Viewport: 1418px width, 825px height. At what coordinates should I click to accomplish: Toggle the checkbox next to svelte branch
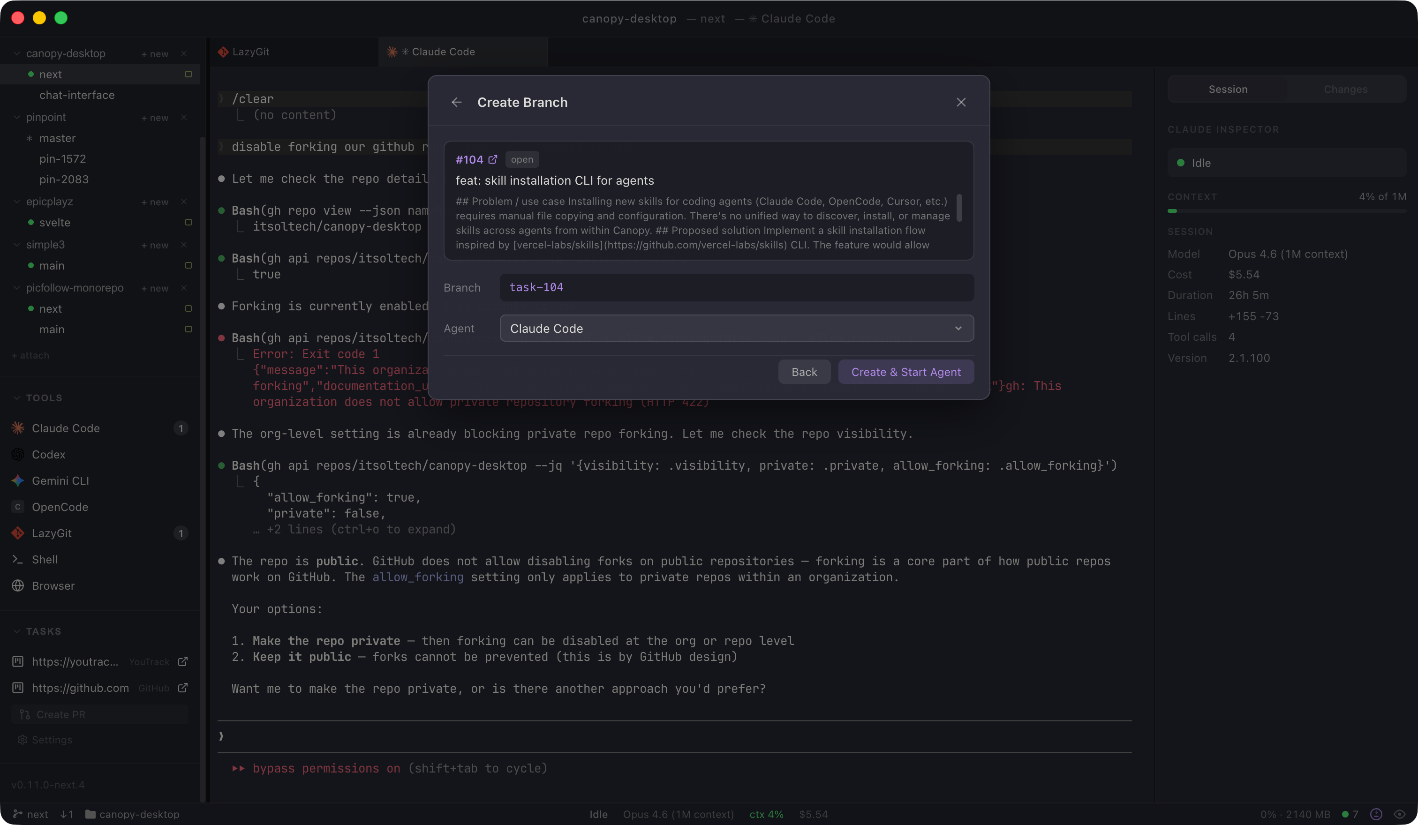(189, 222)
